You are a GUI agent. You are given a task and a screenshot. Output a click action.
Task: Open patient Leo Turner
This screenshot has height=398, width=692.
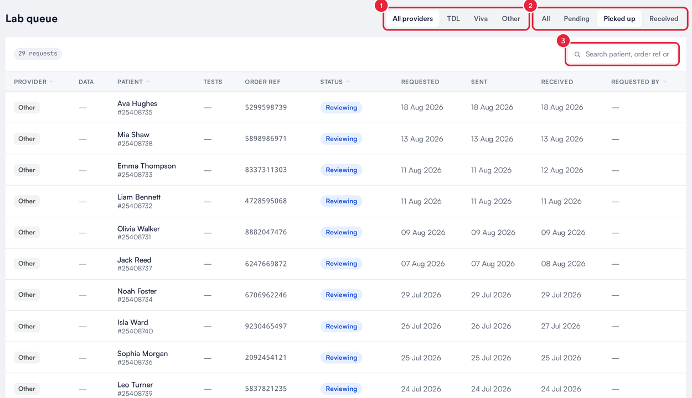pos(135,385)
